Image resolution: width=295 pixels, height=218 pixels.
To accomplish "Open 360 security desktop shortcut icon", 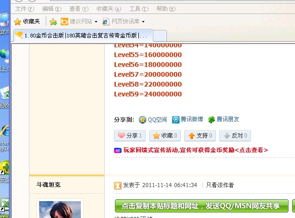I will 5,167.
